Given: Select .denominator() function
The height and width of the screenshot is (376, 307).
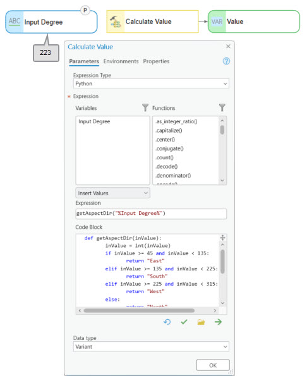Looking at the screenshot, I should click(173, 176).
